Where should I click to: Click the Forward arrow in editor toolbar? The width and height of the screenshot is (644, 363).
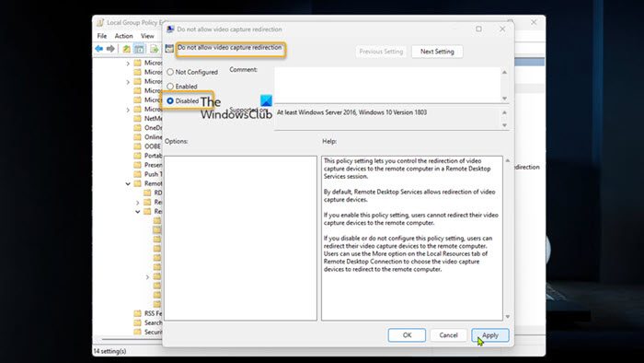coord(110,49)
